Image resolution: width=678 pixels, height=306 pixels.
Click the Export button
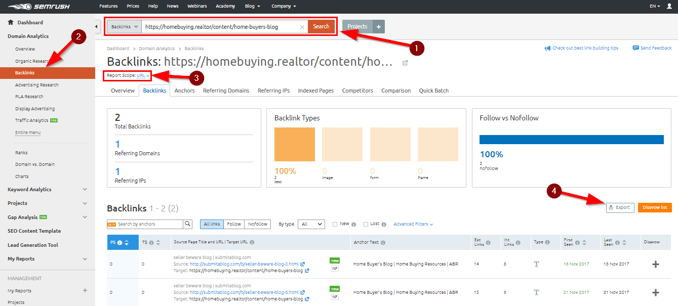click(620, 207)
